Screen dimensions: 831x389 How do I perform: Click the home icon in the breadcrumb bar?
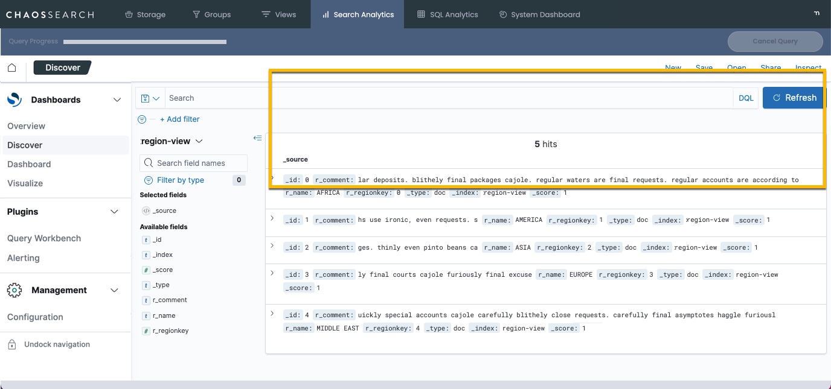[11, 68]
